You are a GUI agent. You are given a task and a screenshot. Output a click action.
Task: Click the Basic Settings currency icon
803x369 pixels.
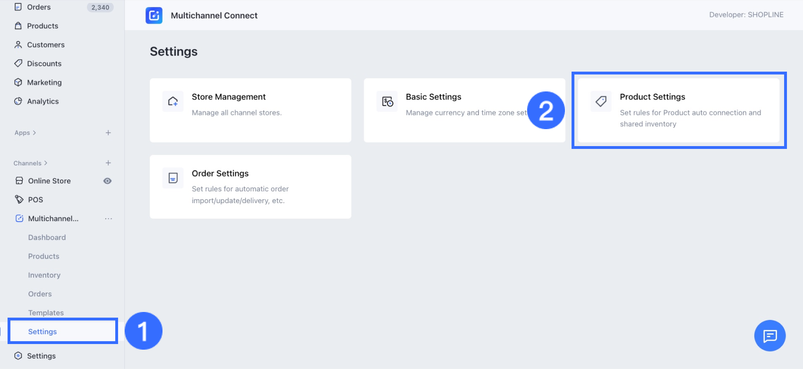point(387,101)
